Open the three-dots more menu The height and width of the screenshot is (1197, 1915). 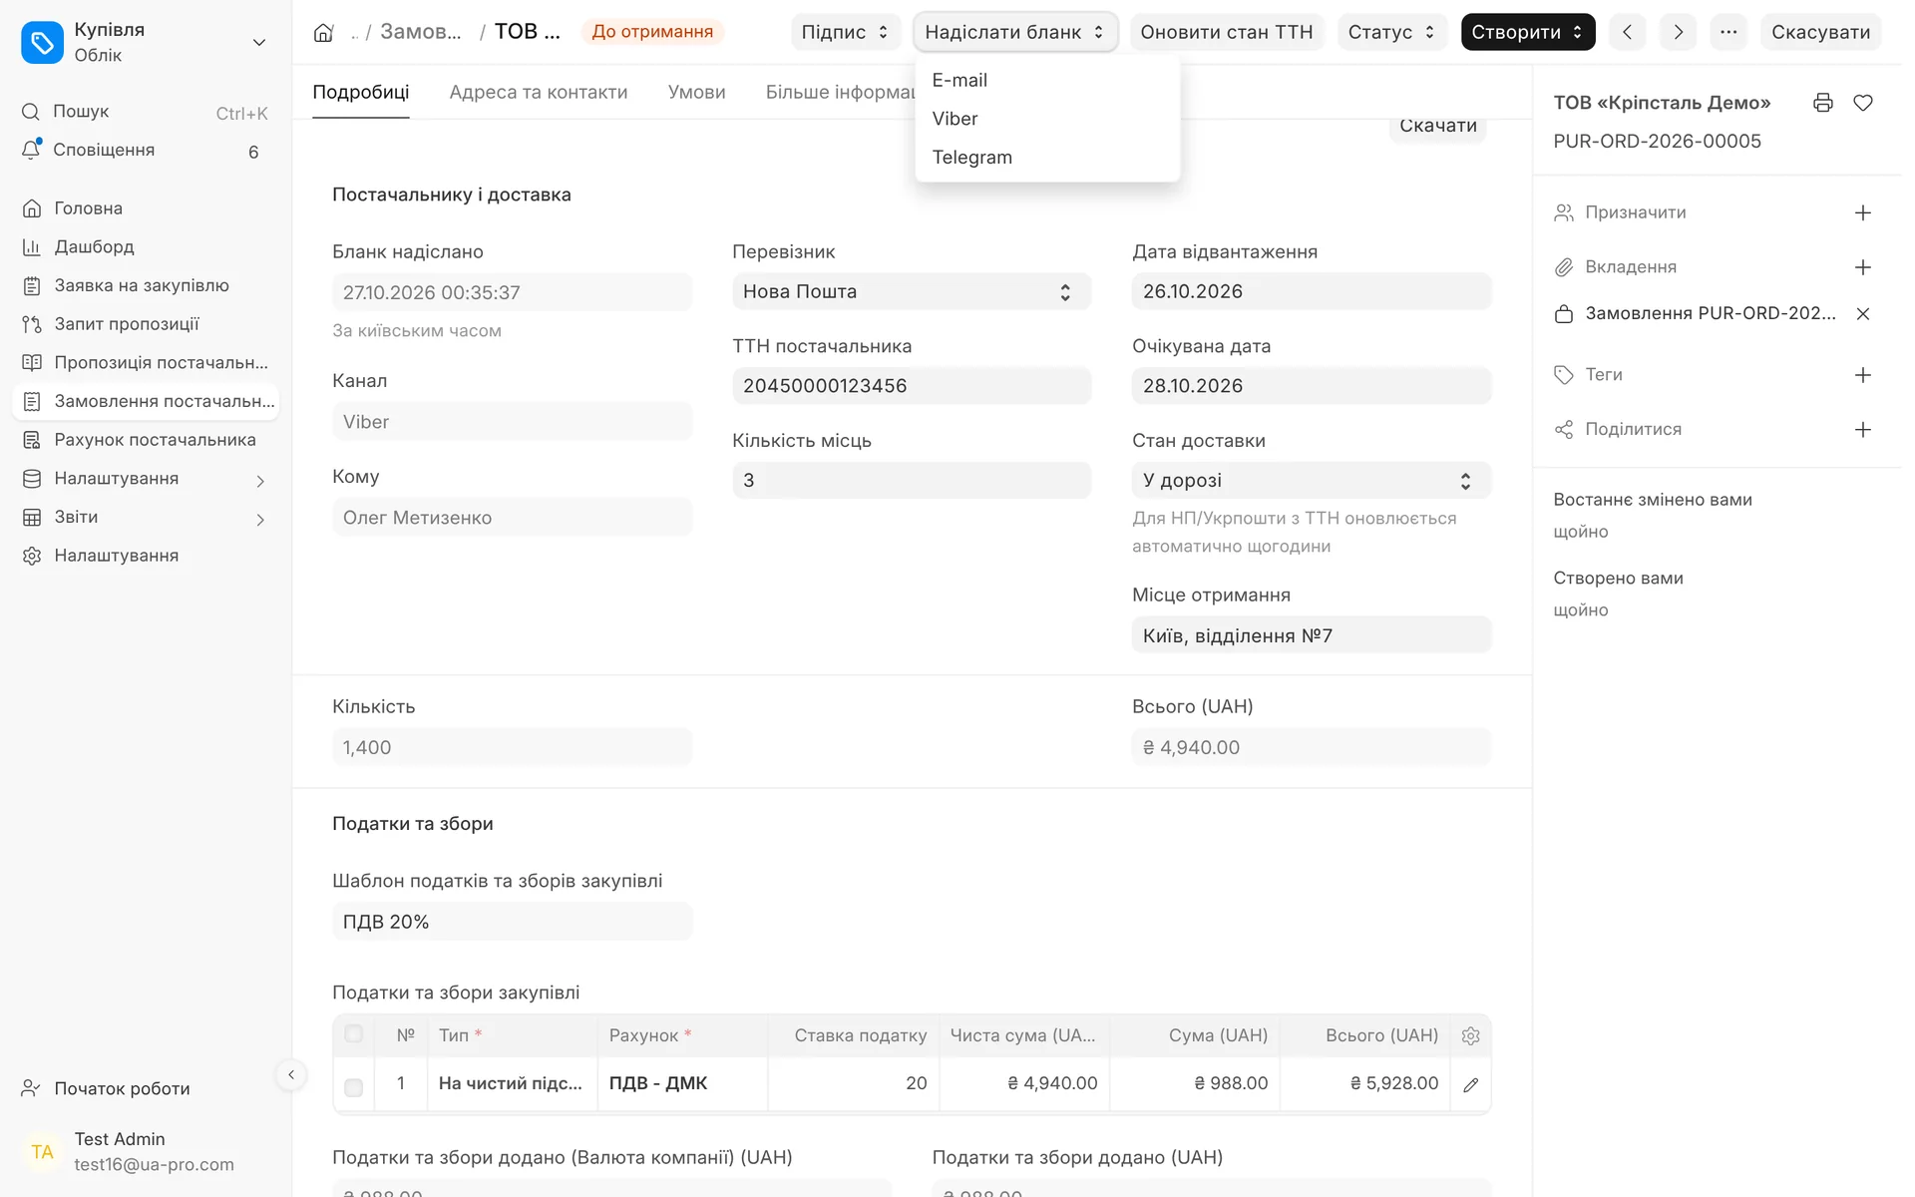click(x=1728, y=32)
